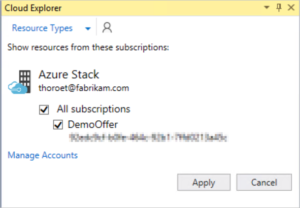Click the Cloud Explorer title text
This screenshot has height=208, width=300.
click(x=31, y=7)
